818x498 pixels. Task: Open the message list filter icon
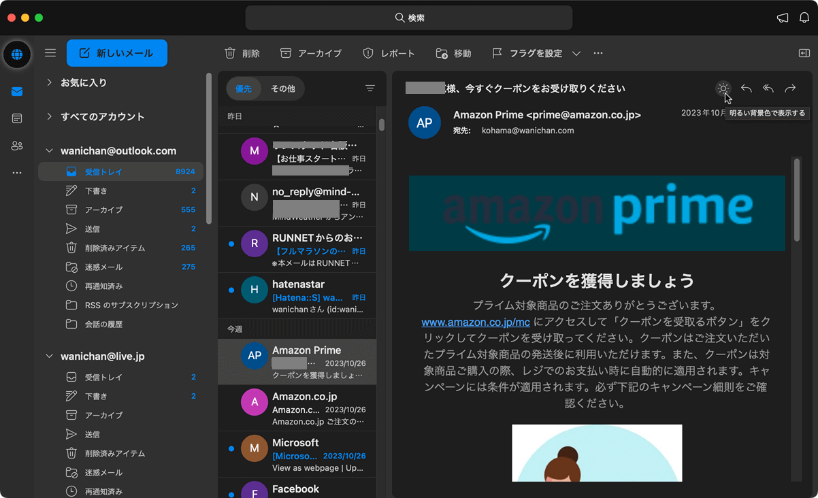(370, 88)
